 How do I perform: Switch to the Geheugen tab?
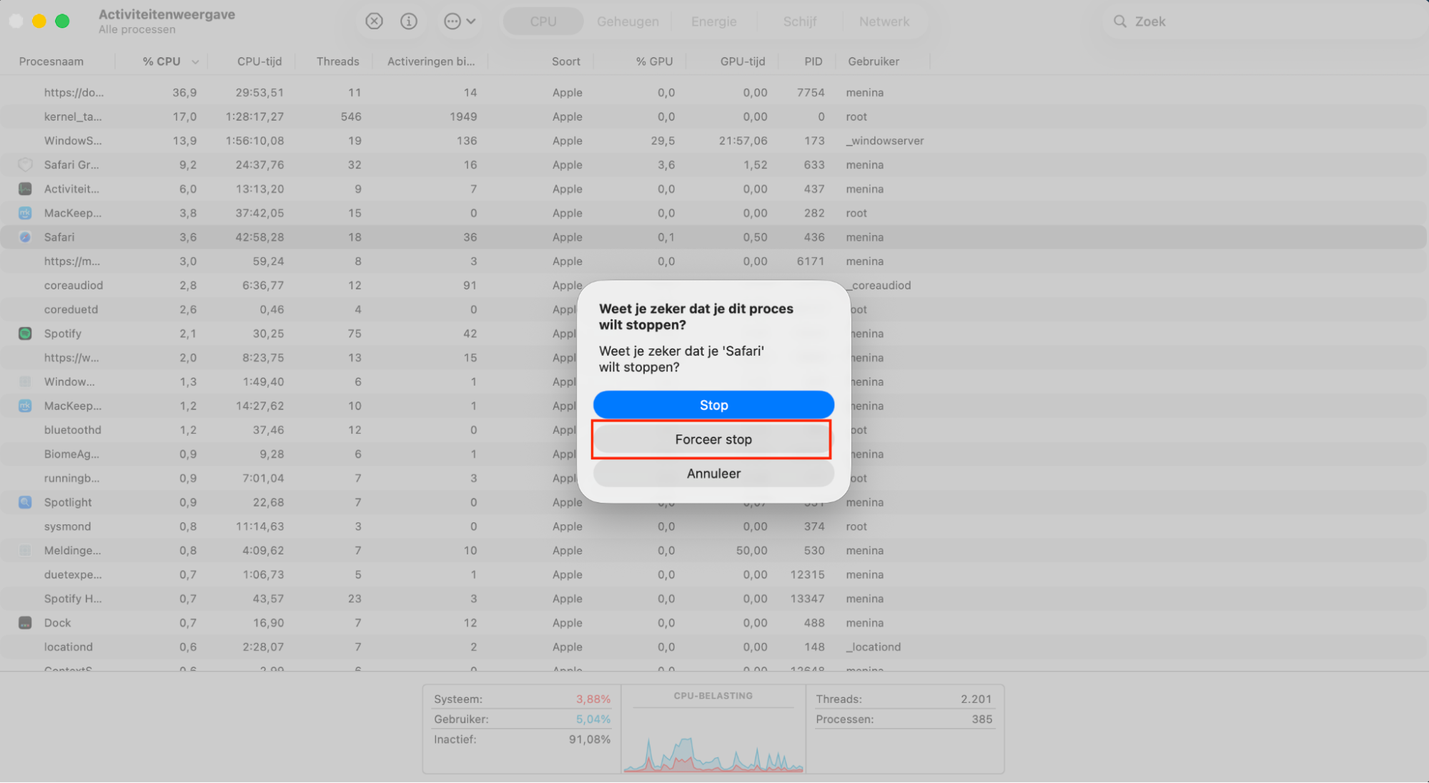click(627, 21)
